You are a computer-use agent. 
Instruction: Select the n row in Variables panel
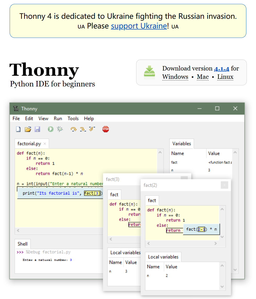tap(201, 170)
